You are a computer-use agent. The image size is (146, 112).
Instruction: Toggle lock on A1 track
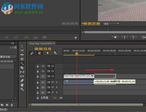38,82
